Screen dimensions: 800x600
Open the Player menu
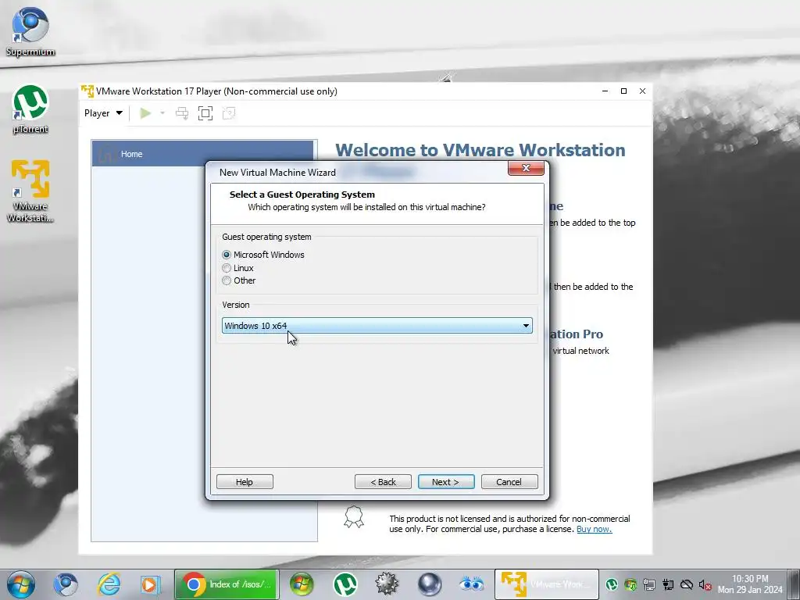coord(103,113)
